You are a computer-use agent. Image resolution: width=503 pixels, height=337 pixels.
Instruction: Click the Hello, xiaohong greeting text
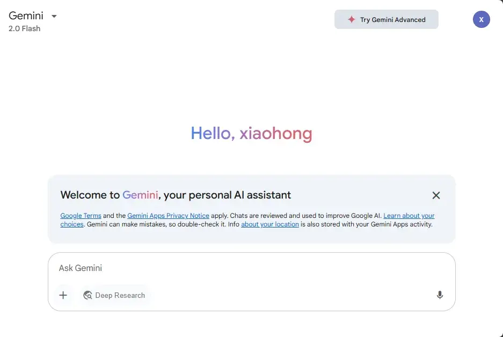[251, 134]
